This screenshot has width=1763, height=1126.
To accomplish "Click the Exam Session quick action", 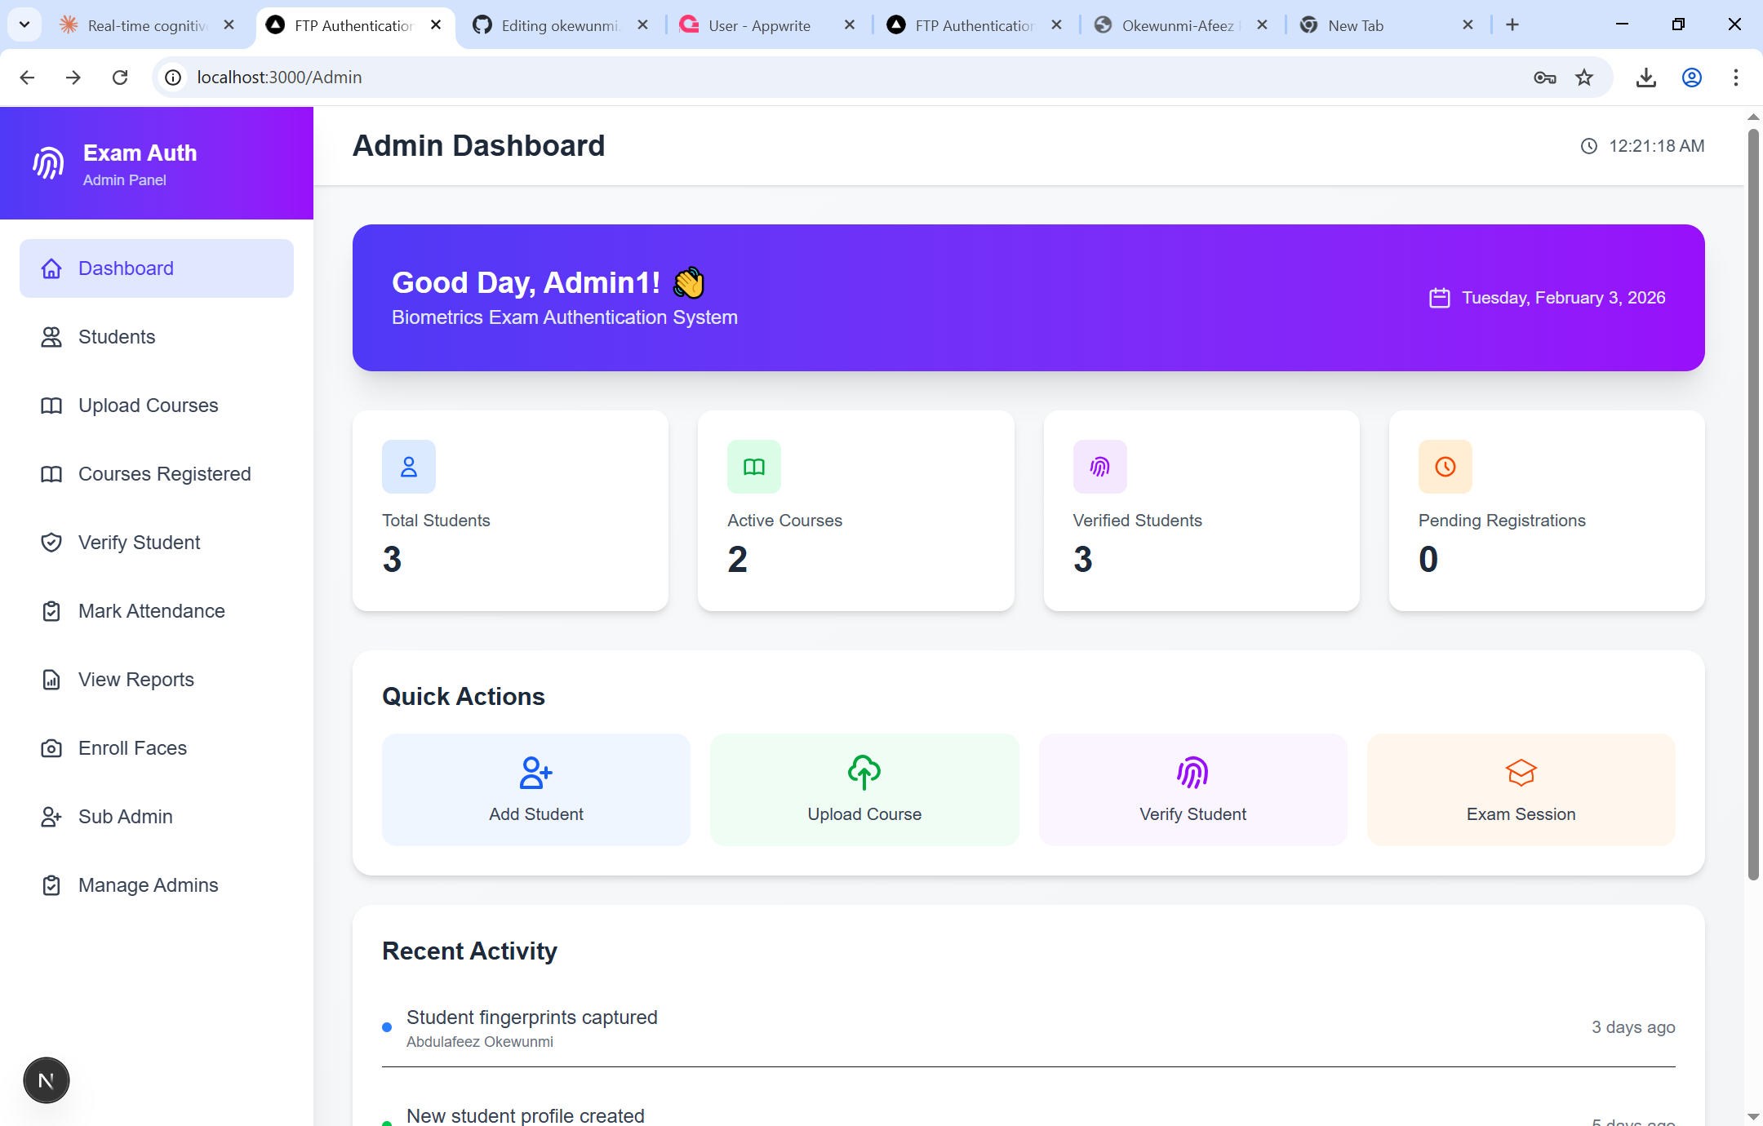I will 1521,790.
